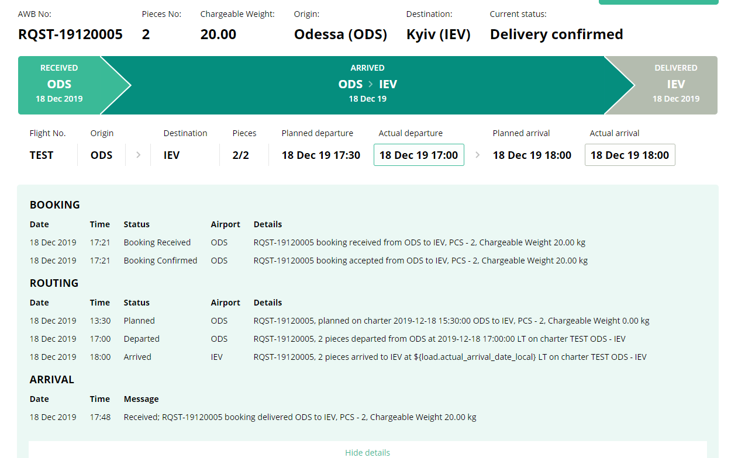Select the Delivered IEV progress stage
Viewport: 738px width, 458px height.
coord(675,85)
